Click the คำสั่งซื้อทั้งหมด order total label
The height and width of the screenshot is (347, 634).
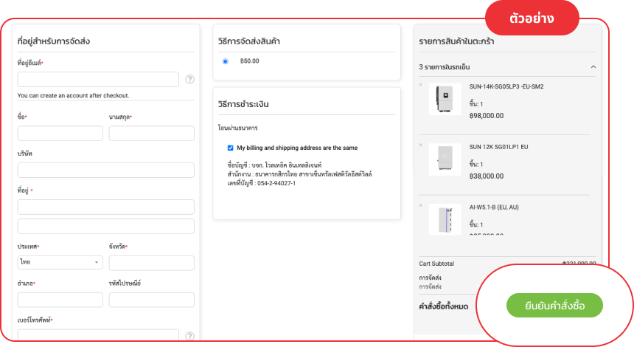(444, 306)
